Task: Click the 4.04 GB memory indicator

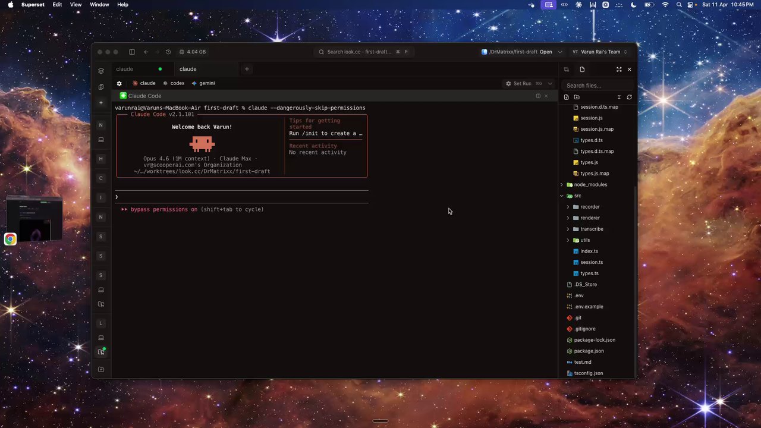Action: tap(193, 52)
